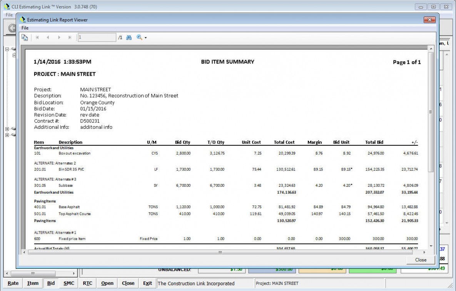Screen dimensions: 456x291
Task: Click the Close button in Report Viewer
Action: [x=421, y=260]
